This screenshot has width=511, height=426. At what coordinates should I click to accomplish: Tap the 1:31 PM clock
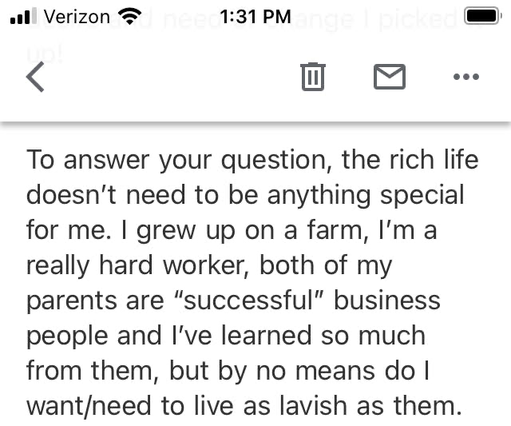point(255,17)
